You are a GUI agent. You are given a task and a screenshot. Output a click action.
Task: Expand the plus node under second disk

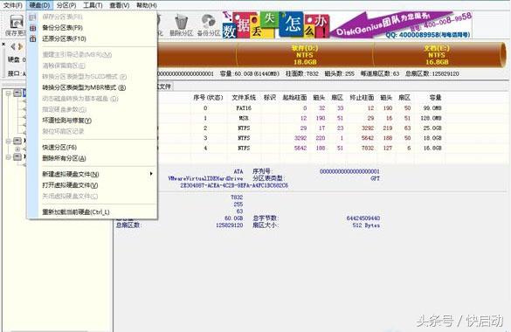click(17, 149)
